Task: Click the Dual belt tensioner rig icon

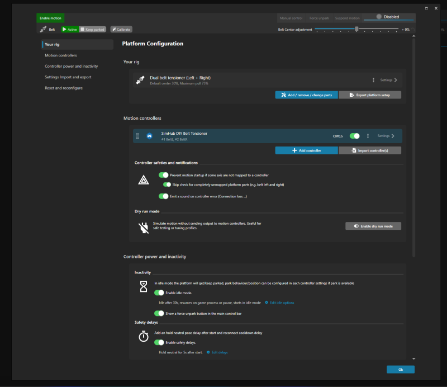Action: (x=140, y=80)
